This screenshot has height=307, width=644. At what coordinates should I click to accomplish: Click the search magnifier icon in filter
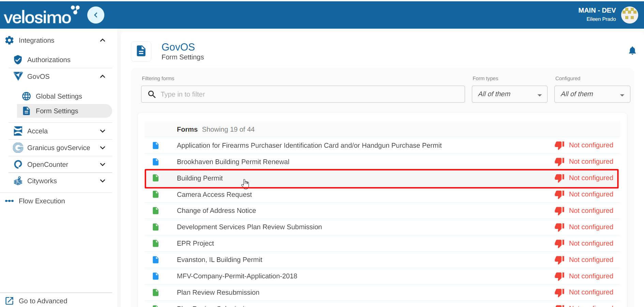[x=152, y=94]
